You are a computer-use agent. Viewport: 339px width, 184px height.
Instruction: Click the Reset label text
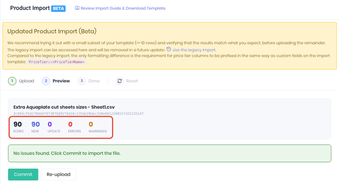tap(132, 81)
